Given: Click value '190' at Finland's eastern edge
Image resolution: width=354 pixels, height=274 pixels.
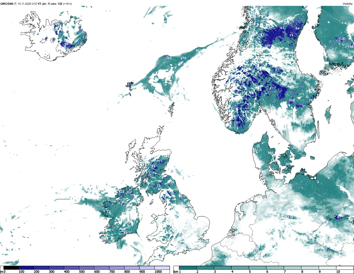Looking at the screenshot, I should [351, 47].
